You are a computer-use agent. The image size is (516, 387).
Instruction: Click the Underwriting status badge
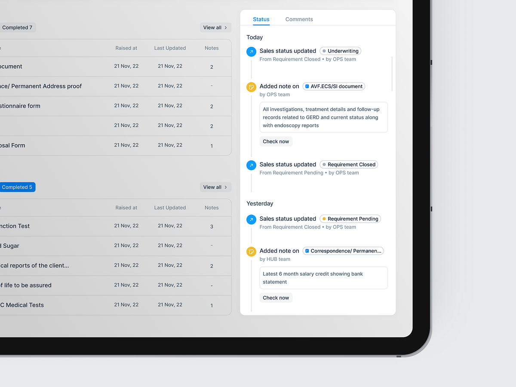[x=340, y=51]
